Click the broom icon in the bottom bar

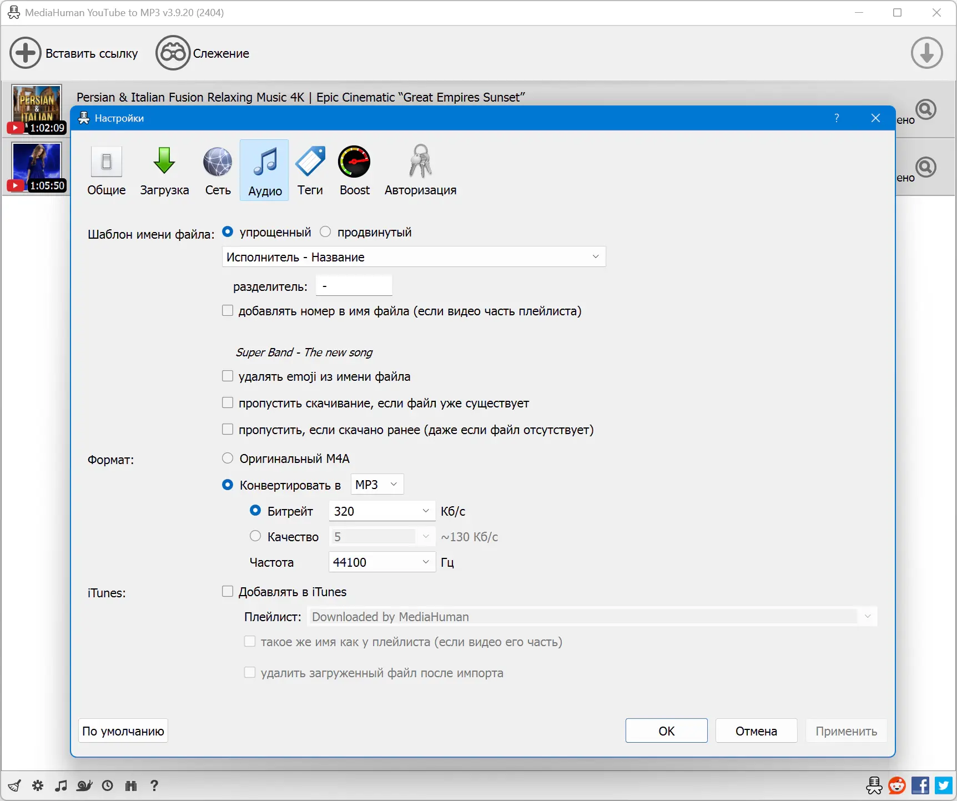pyautogui.click(x=14, y=785)
